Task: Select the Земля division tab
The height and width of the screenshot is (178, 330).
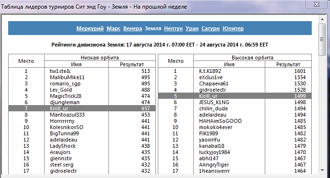Action: click(153, 28)
